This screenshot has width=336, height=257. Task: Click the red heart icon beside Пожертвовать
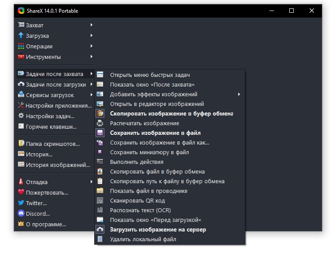pyautogui.click(x=21, y=192)
